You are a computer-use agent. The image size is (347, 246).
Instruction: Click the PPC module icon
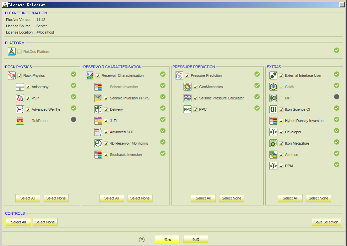click(x=187, y=109)
